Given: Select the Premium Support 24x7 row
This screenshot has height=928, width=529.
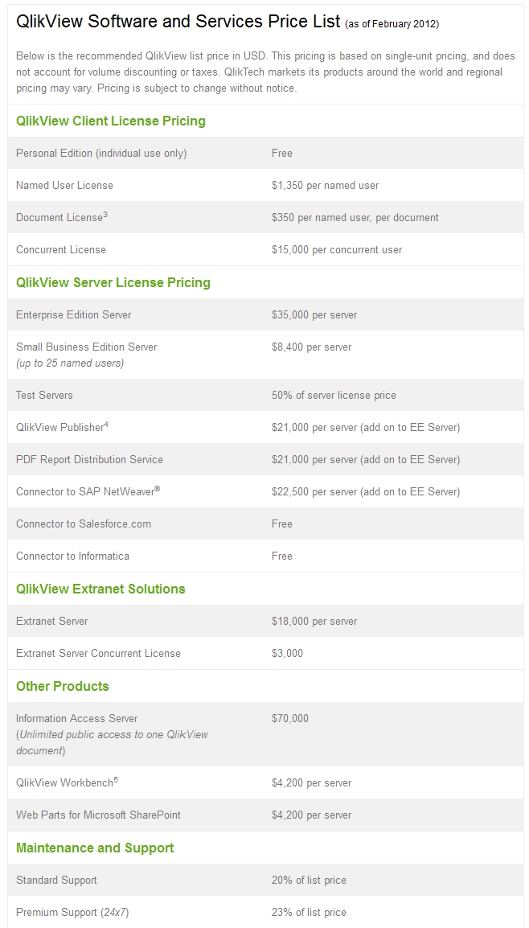Looking at the screenshot, I should tap(265, 912).
